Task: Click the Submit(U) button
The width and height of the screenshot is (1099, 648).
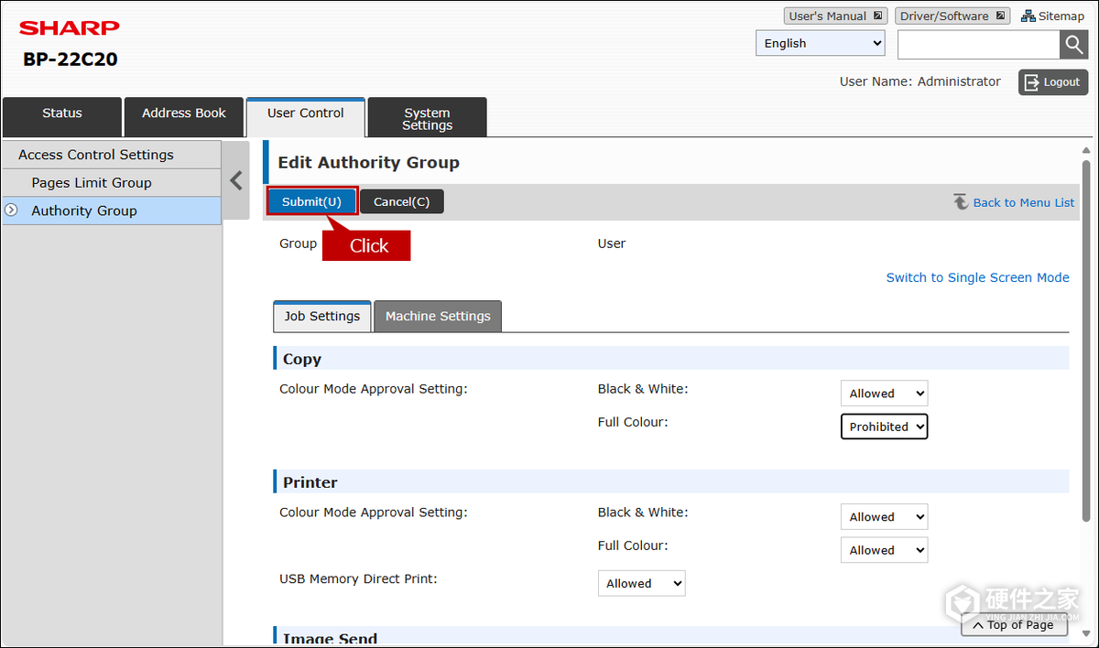Action: pos(311,201)
